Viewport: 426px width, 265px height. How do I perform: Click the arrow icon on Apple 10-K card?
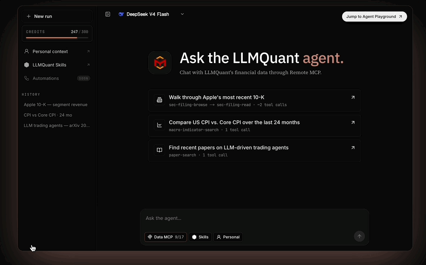(353, 97)
